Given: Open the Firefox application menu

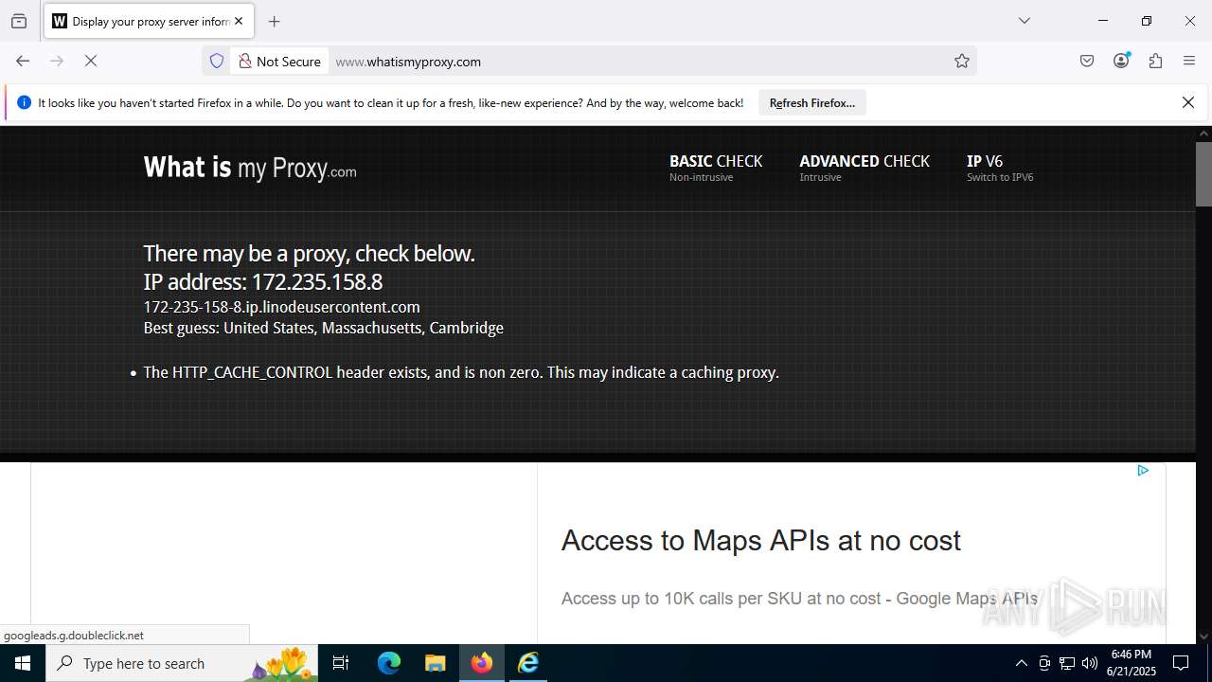Looking at the screenshot, I should click(x=1189, y=61).
